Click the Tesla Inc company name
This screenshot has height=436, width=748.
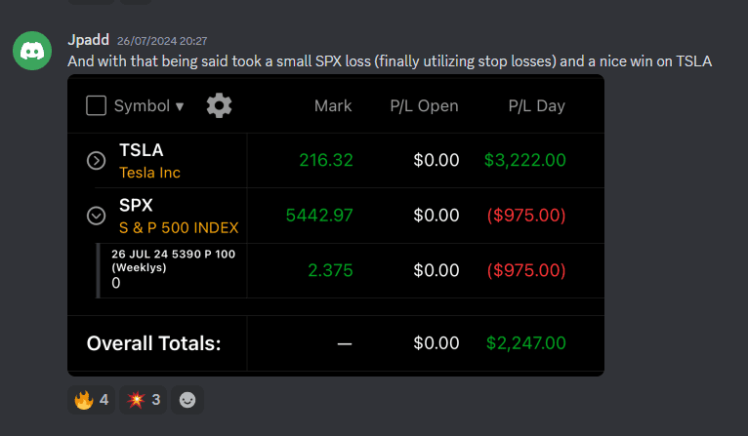[x=149, y=173]
